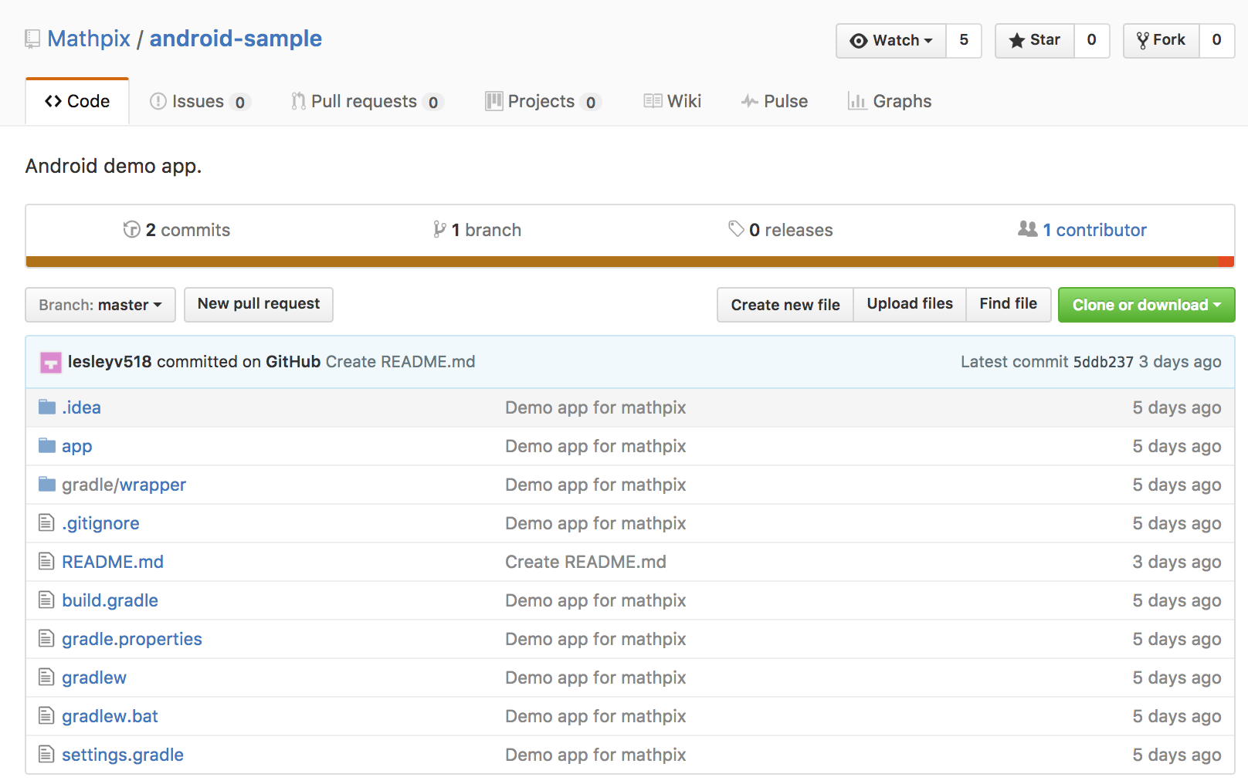
Task: Click the README.md file icon
Action: coord(46,561)
